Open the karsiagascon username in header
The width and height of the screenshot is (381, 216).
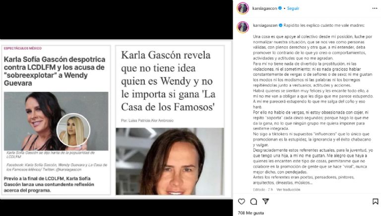[264, 8]
